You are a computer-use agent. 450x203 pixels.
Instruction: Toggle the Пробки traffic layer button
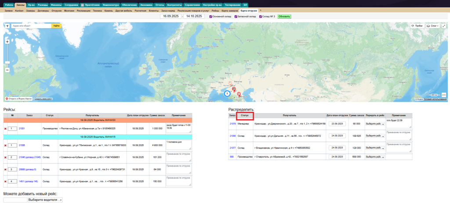[417, 26]
